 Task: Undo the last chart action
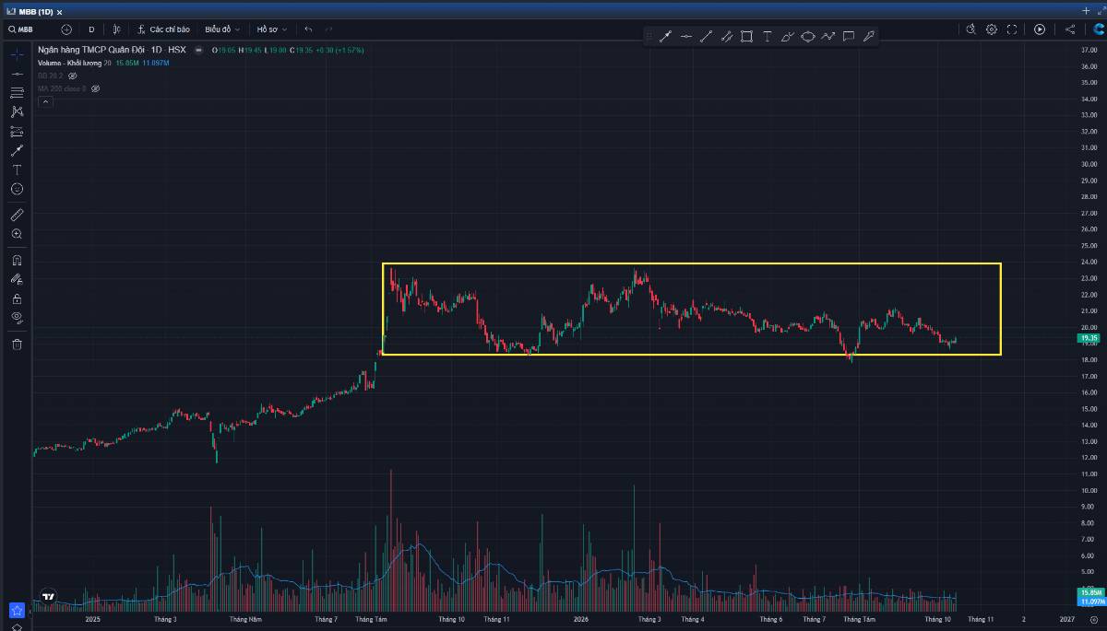coord(308,29)
